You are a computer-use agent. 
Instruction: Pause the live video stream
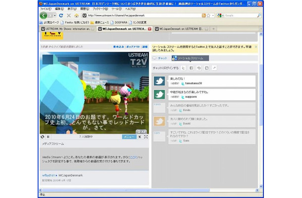(x=48, y=137)
